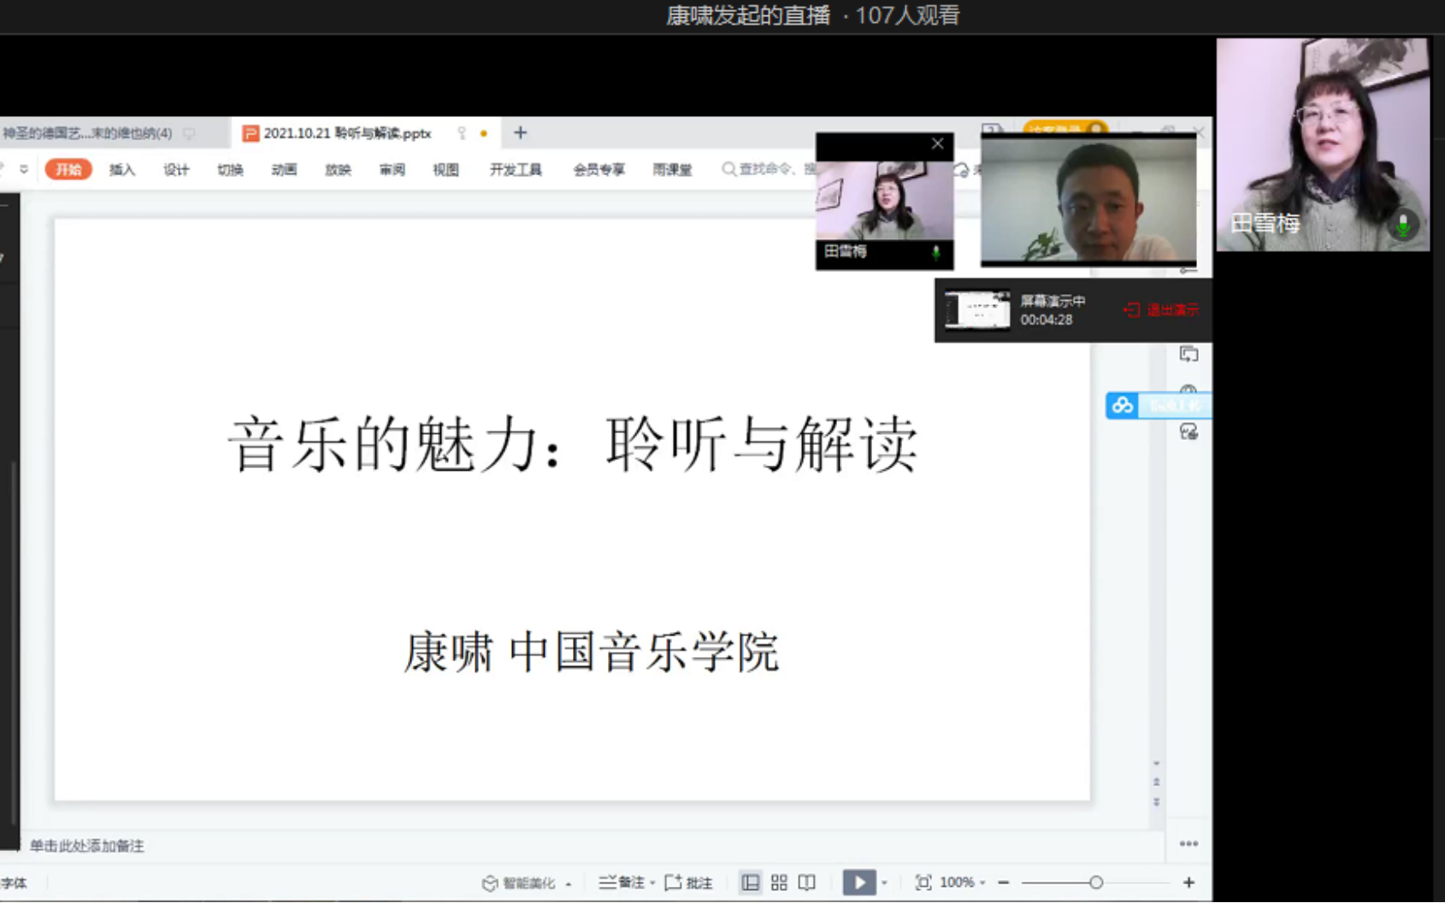This screenshot has height=903, width=1445.
Task: Click the green microphone in small 田雪梅 popup
Action: coord(936,253)
